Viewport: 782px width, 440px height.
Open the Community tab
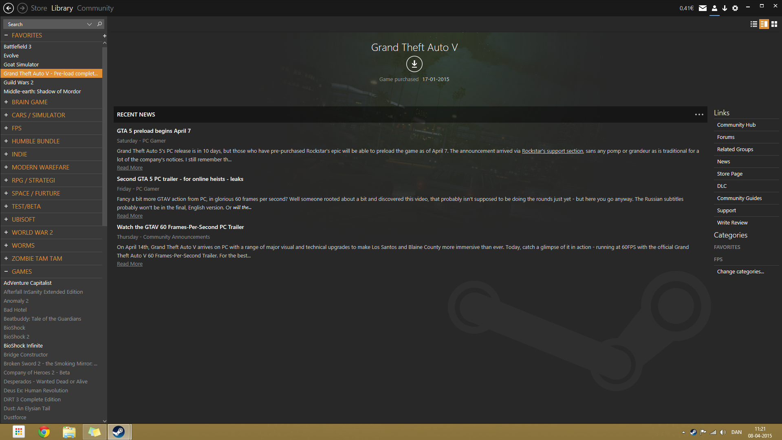[x=95, y=8]
